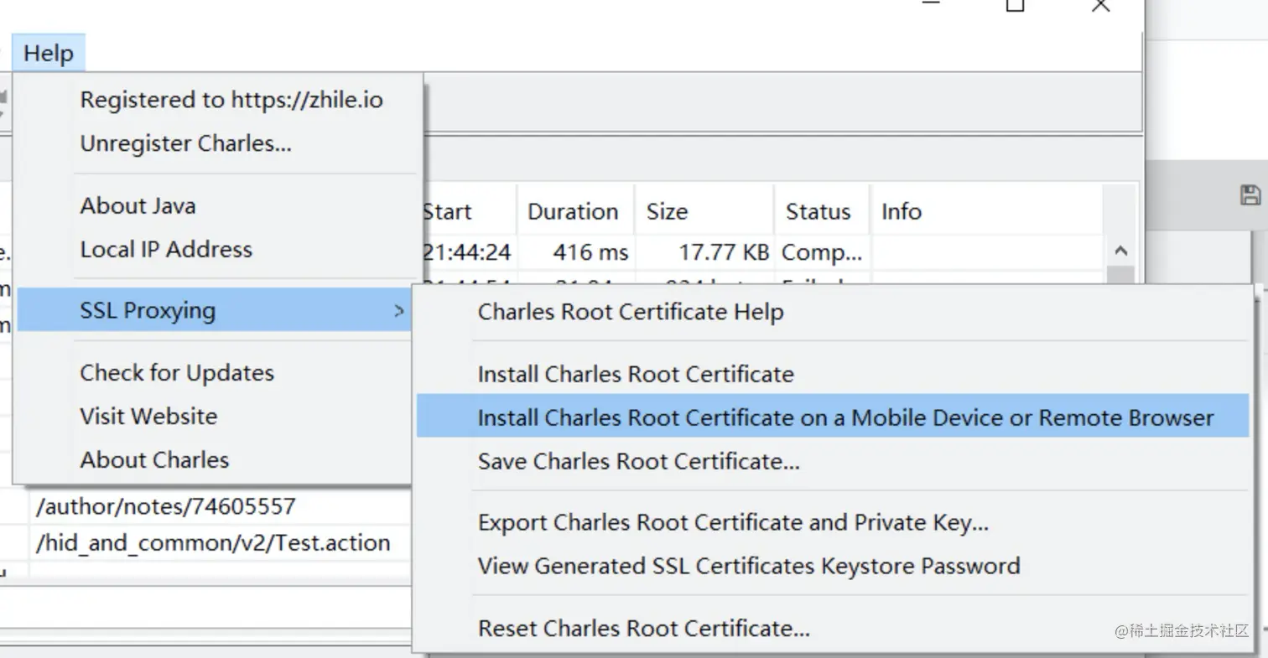This screenshot has height=658, width=1268.
Task: Select the 416 ms duration cell
Action: point(575,251)
